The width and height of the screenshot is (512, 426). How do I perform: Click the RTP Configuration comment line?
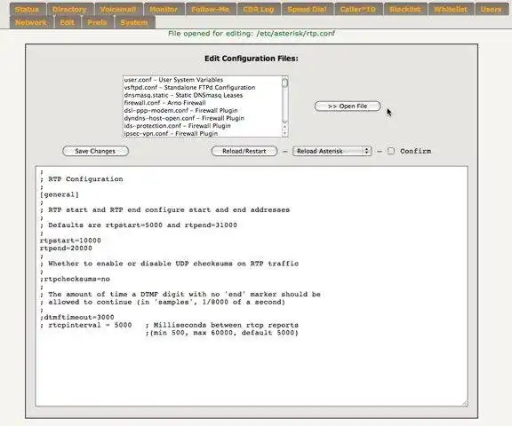click(81, 179)
